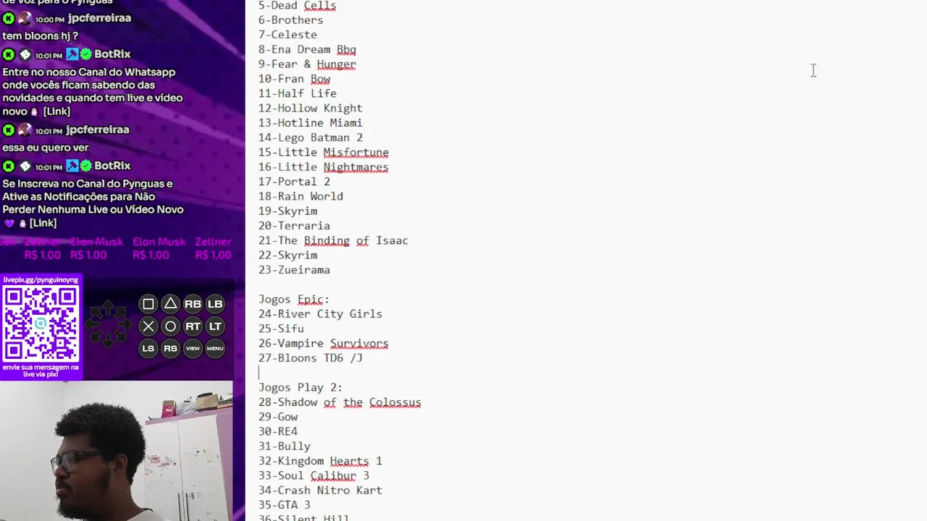This screenshot has height=521, width=927.
Task: Click the line '8-Ena Dream Bbq'
Action: pos(307,49)
